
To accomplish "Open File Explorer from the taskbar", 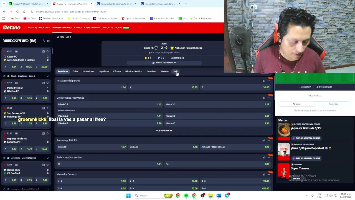I will 211,196.
